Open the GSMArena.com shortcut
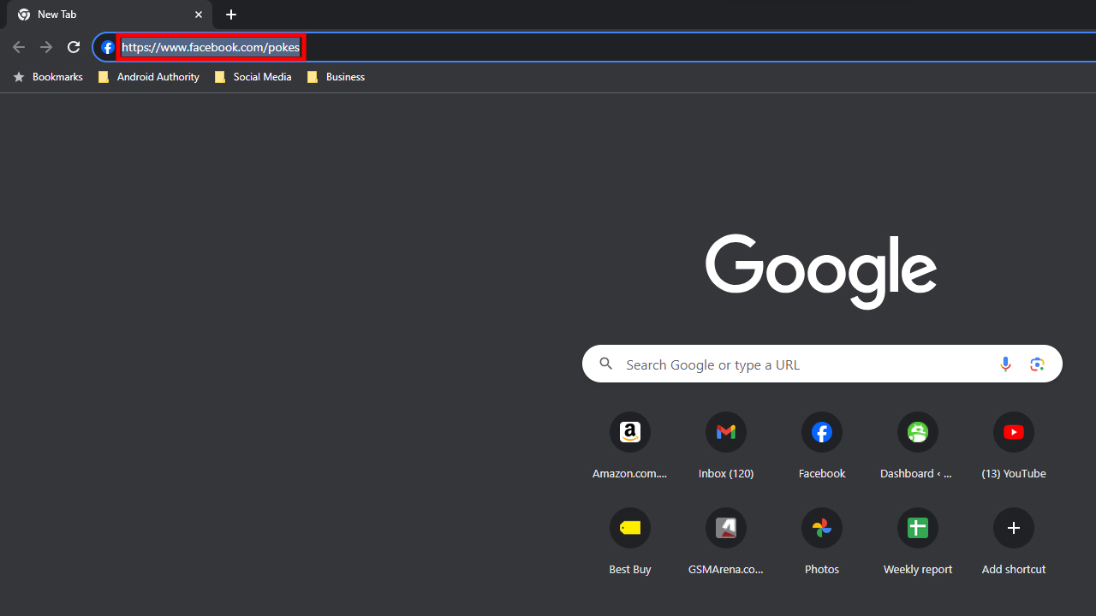 [726, 543]
